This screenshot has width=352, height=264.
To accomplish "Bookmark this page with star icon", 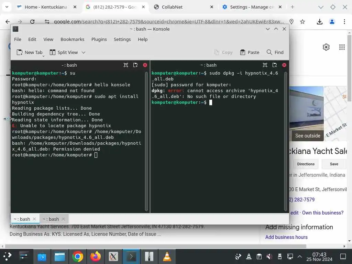I will click(302, 22).
